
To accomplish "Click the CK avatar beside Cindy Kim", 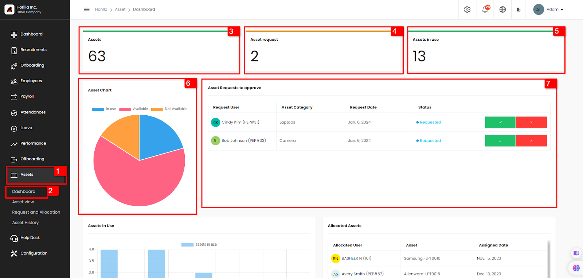I will 215,123.
